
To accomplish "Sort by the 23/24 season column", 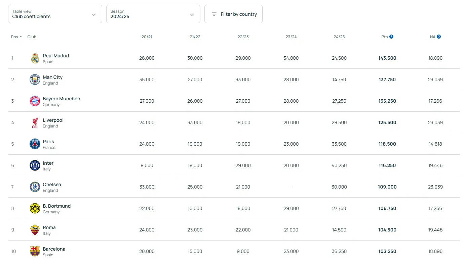I will click(291, 37).
